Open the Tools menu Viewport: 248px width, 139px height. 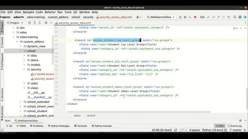[x=68, y=12]
